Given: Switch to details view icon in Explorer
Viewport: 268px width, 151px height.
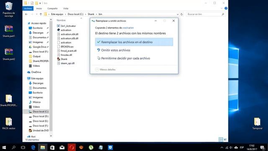Looking at the screenshot, I should pos(221,140).
